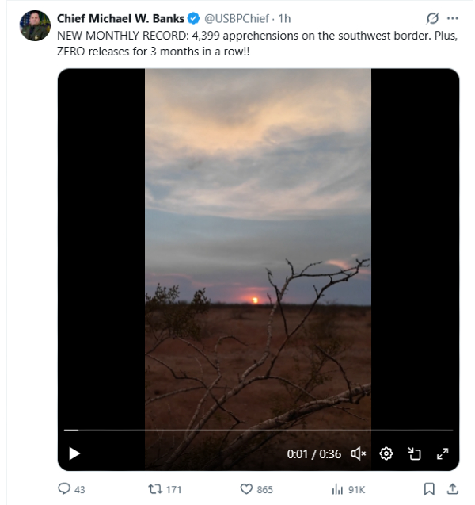Open the post's more options menu
This screenshot has width=475, height=505.
click(x=452, y=18)
